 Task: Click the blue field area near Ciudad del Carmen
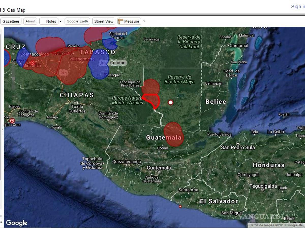coord(110,44)
